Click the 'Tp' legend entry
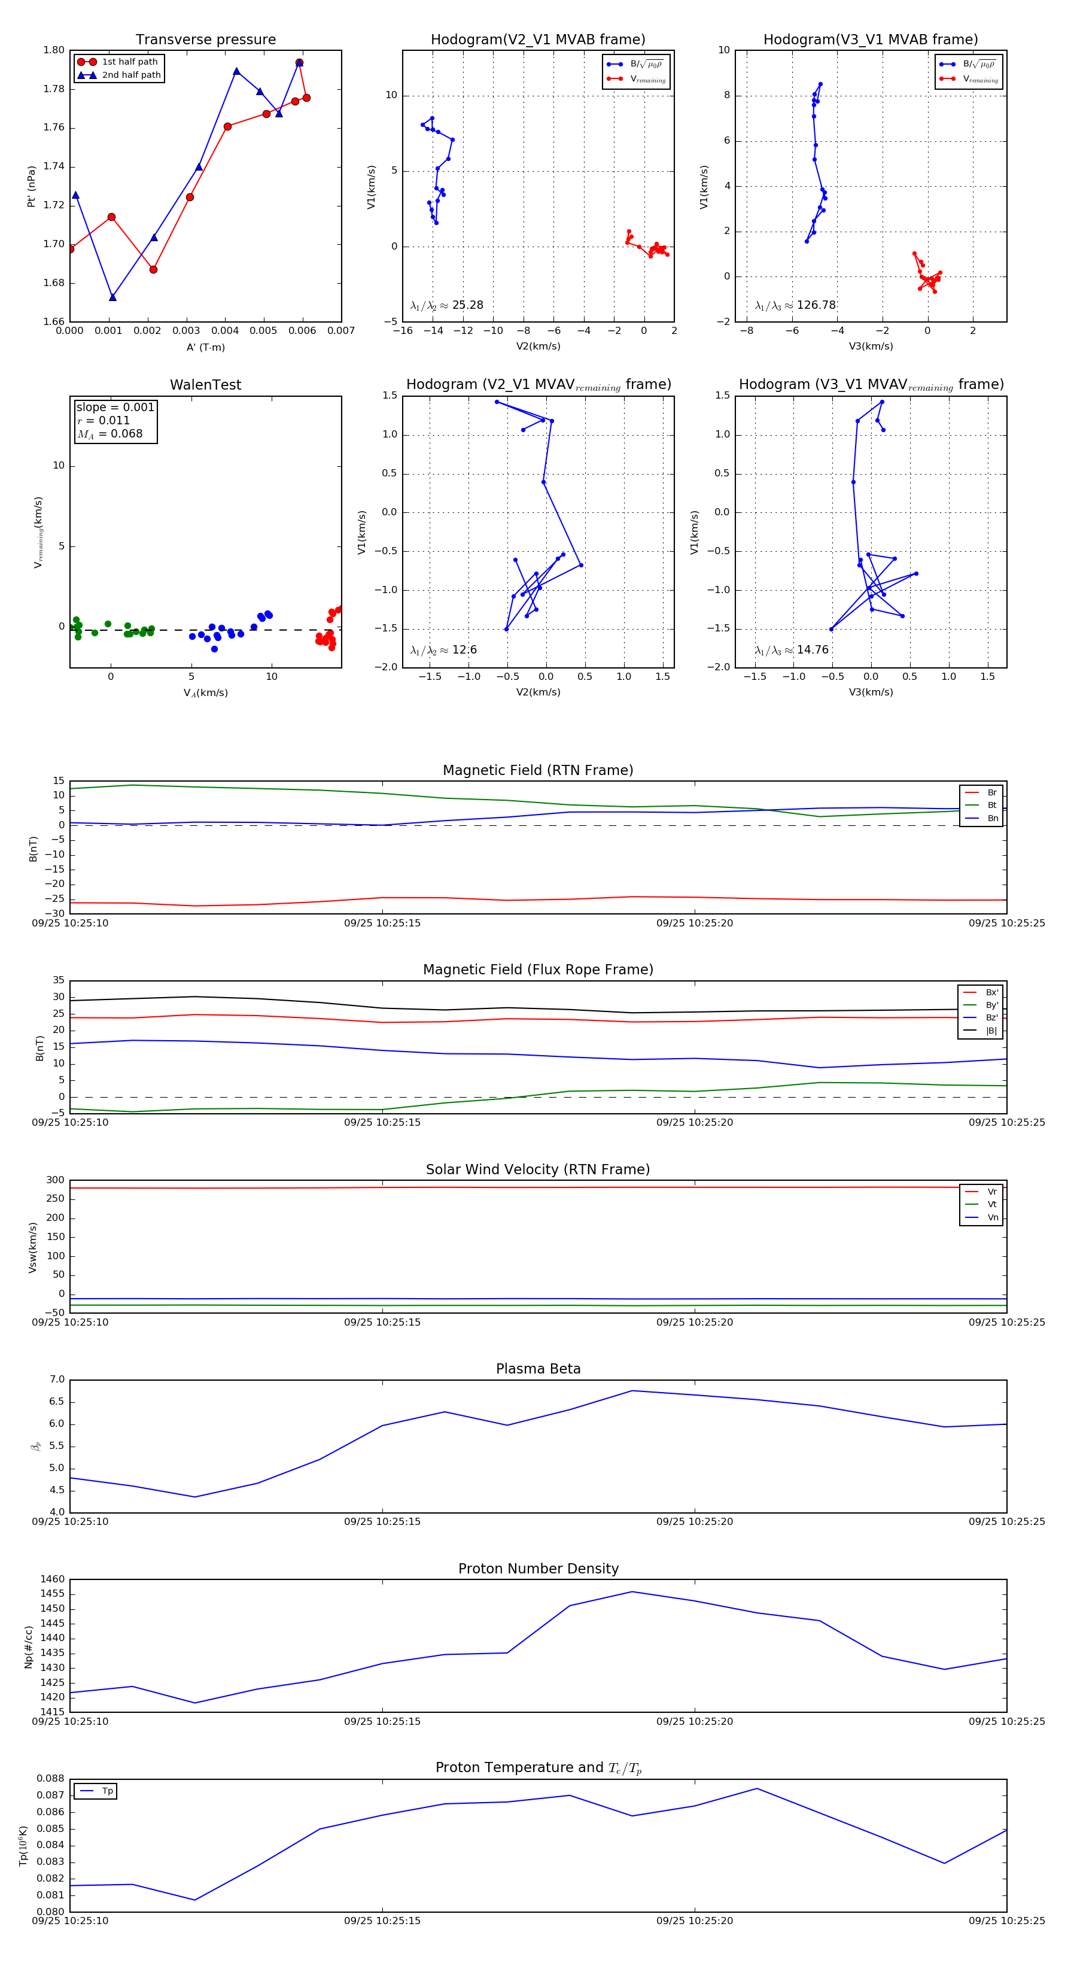This screenshot has height=1975, width=1077. tap(96, 1792)
